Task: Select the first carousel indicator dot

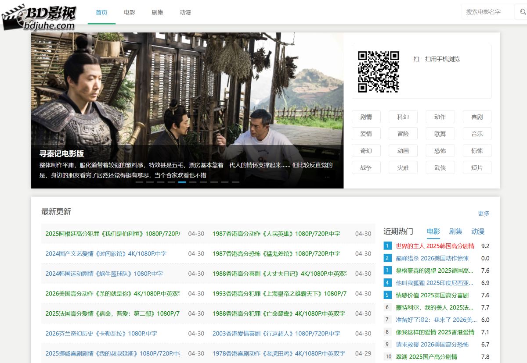Action: click(x=139, y=182)
